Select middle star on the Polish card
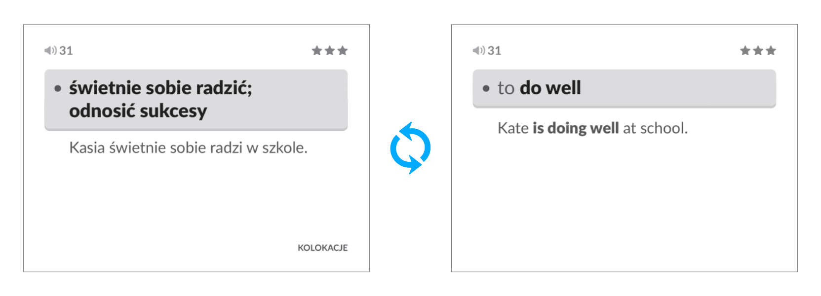 (x=330, y=51)
